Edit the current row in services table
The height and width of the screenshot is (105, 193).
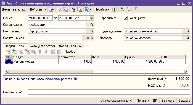(21, 52)
